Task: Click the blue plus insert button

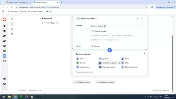Action: tap(109, 50)
